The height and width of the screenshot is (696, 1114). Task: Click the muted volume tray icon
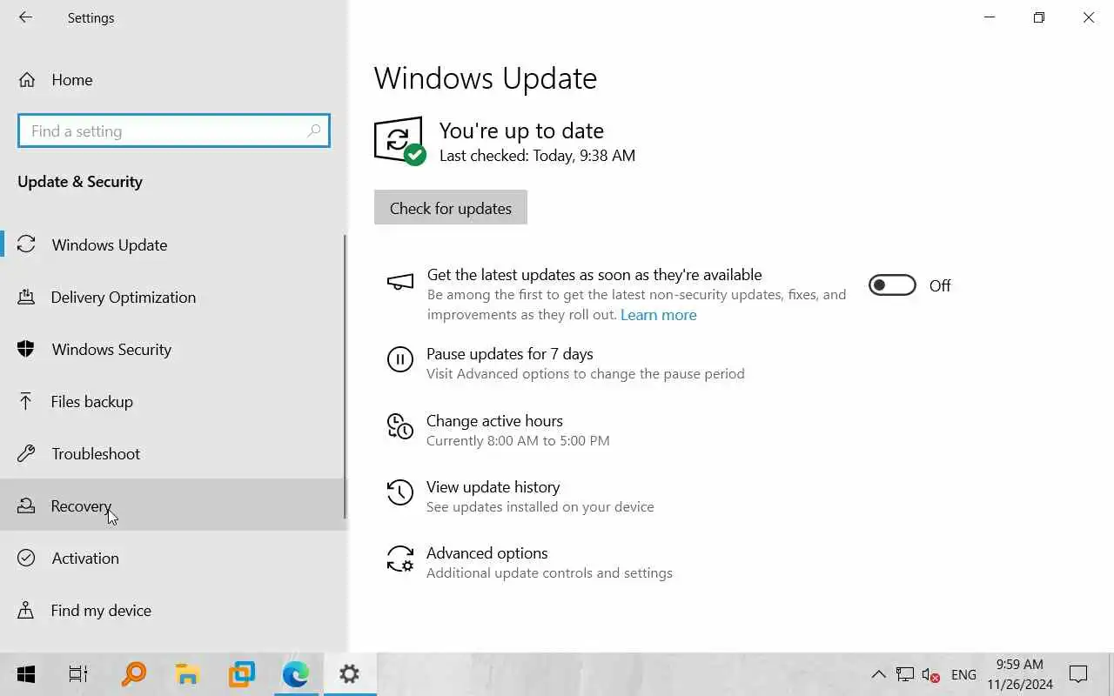(x=931, y=674)
